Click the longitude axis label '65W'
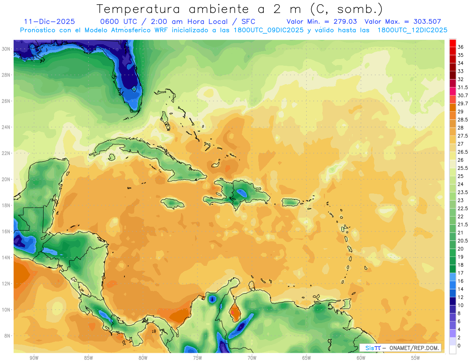 307,358
